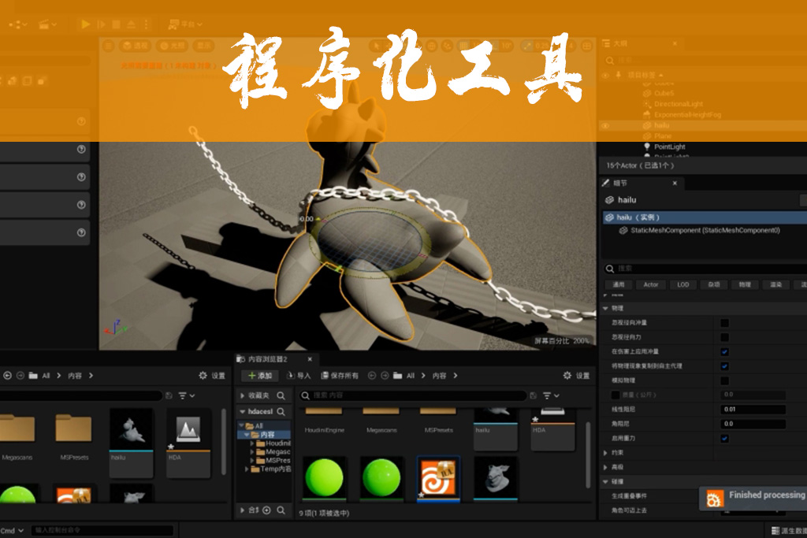Viewport: 807px width, 538px height.
Task: Select the 渲染 filter in Details
Action: click(x=775, y=284)
